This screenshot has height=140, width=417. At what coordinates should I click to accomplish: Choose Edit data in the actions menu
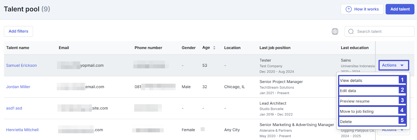click(369, 91)
